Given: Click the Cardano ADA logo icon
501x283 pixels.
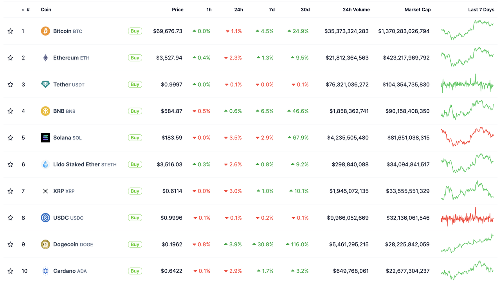Looking at the screenshot, I should (45, 270).
